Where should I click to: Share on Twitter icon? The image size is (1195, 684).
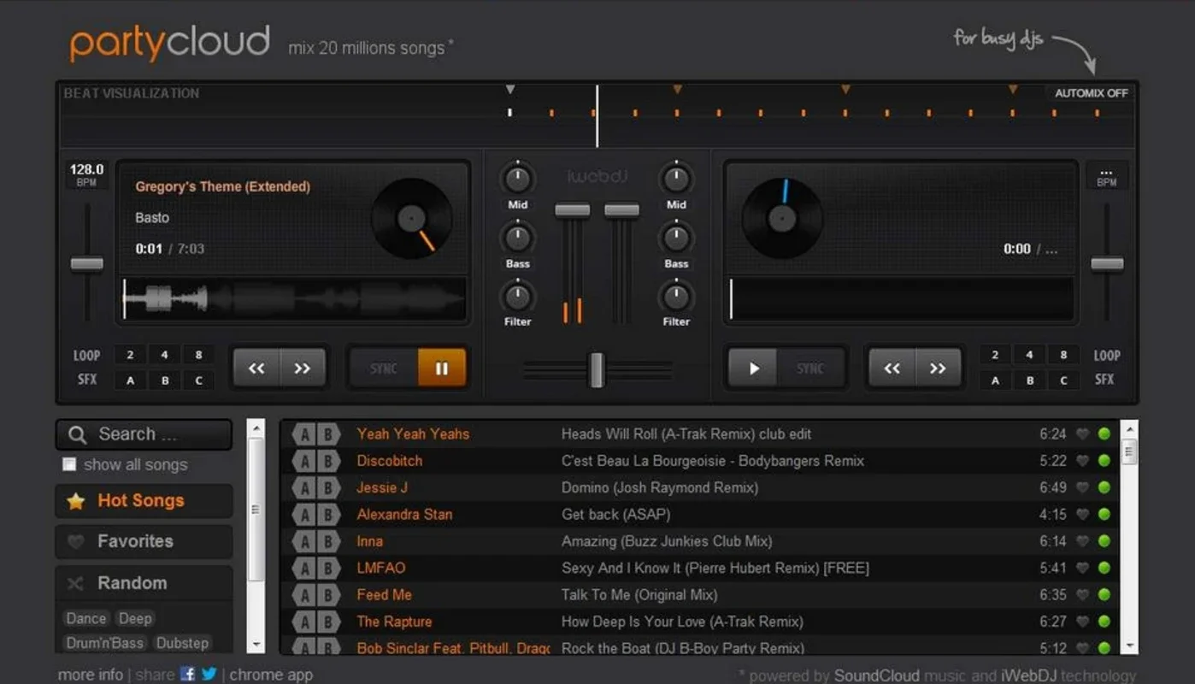(x=209, y=674)
